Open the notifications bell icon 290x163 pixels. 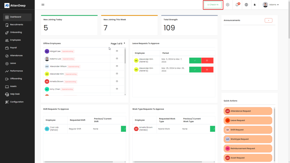237,5
